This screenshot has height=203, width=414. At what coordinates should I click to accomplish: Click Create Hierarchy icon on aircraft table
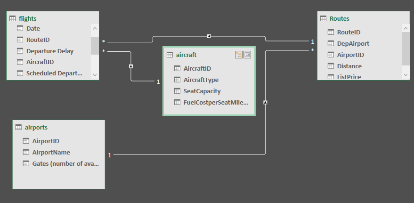[x=239, y=55]
